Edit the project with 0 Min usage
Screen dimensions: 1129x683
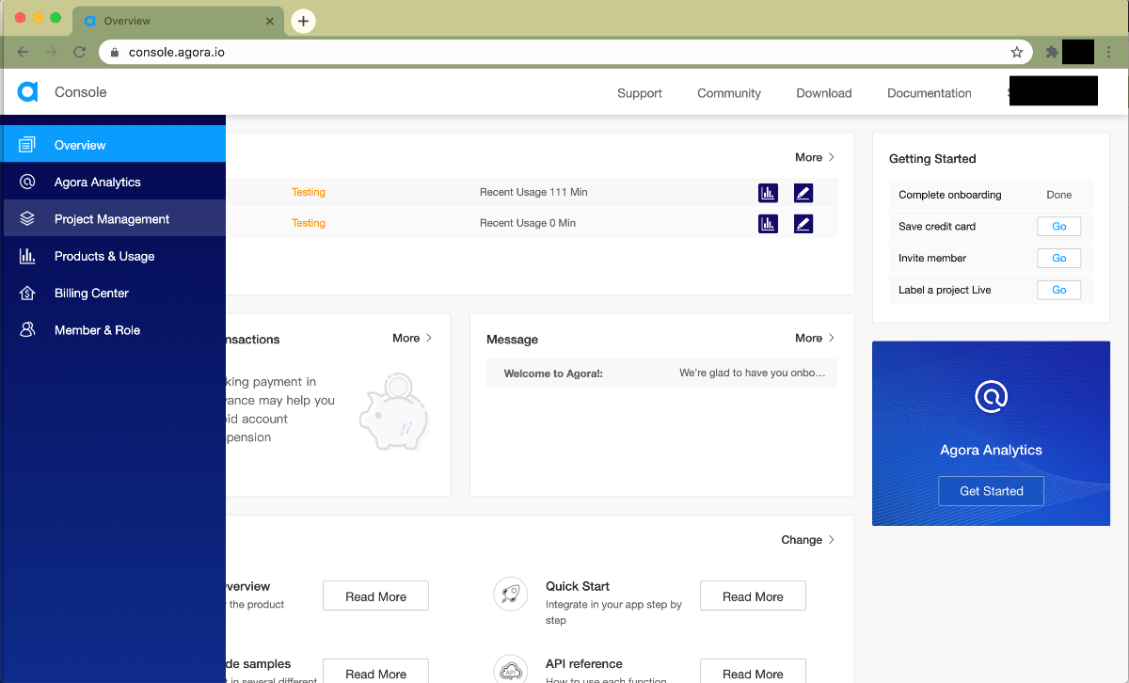(x=803, y=224)
